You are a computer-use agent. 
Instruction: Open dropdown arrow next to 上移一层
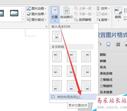pyautogui.click(x=94, y=8)
